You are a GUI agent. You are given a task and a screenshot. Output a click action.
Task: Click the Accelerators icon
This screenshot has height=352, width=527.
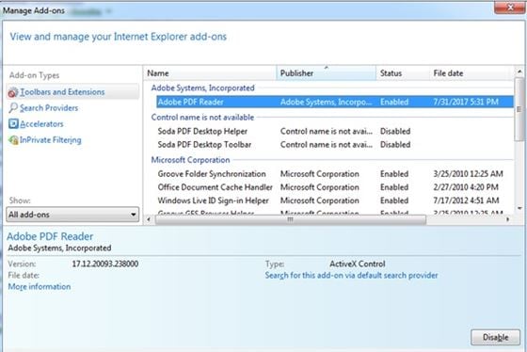pos(13,124)
